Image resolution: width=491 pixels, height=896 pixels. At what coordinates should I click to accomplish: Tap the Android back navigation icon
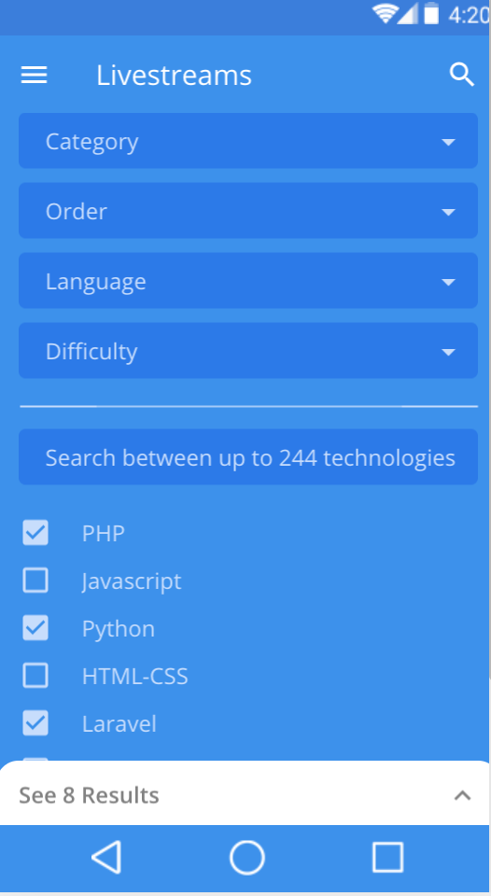106,857
